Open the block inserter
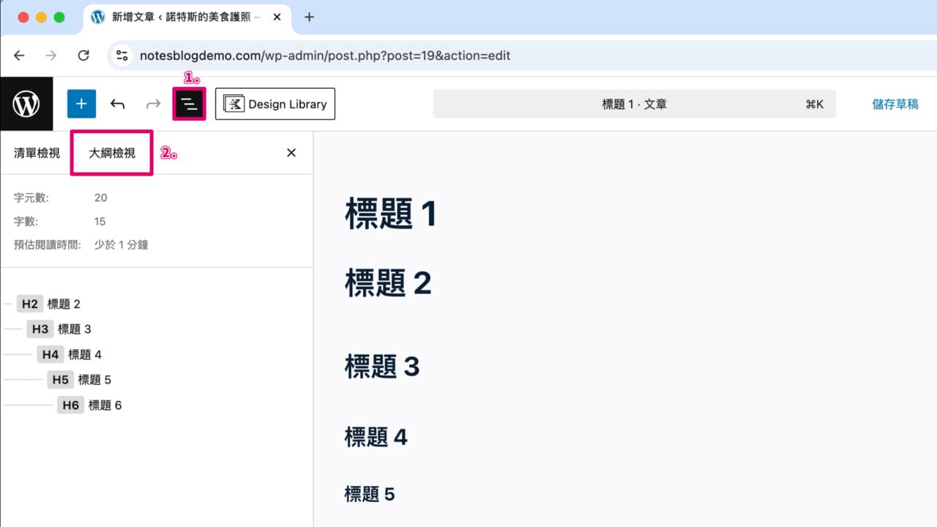The height and width of the screenshot is (527, 937). pos(81,103)
